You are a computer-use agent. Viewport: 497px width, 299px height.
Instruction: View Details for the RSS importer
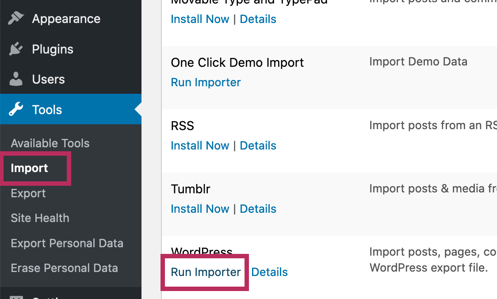click(258, 146)
